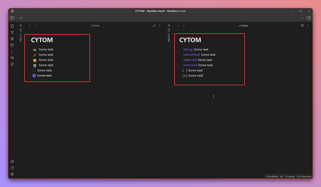The width and height of the screenshot is (321, 187).
Task: Select the vertical CYTOM tab in right pane
Action: point(169,37)
